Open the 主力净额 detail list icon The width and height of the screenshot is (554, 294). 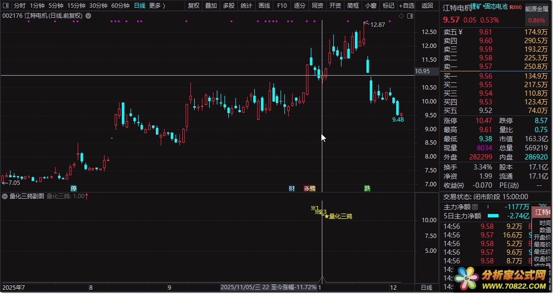(475, 207)
